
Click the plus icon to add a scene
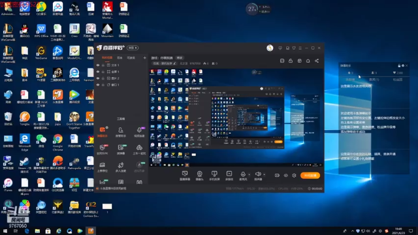click(x=144, y=57)
